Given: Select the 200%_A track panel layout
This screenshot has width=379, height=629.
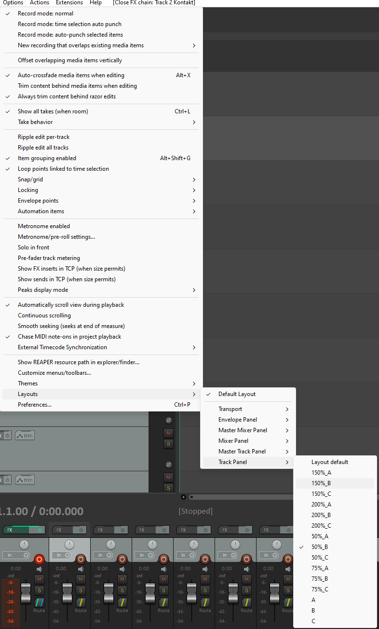Looking at the screenshot, I should pyautogui.click(x=335, y=505).
